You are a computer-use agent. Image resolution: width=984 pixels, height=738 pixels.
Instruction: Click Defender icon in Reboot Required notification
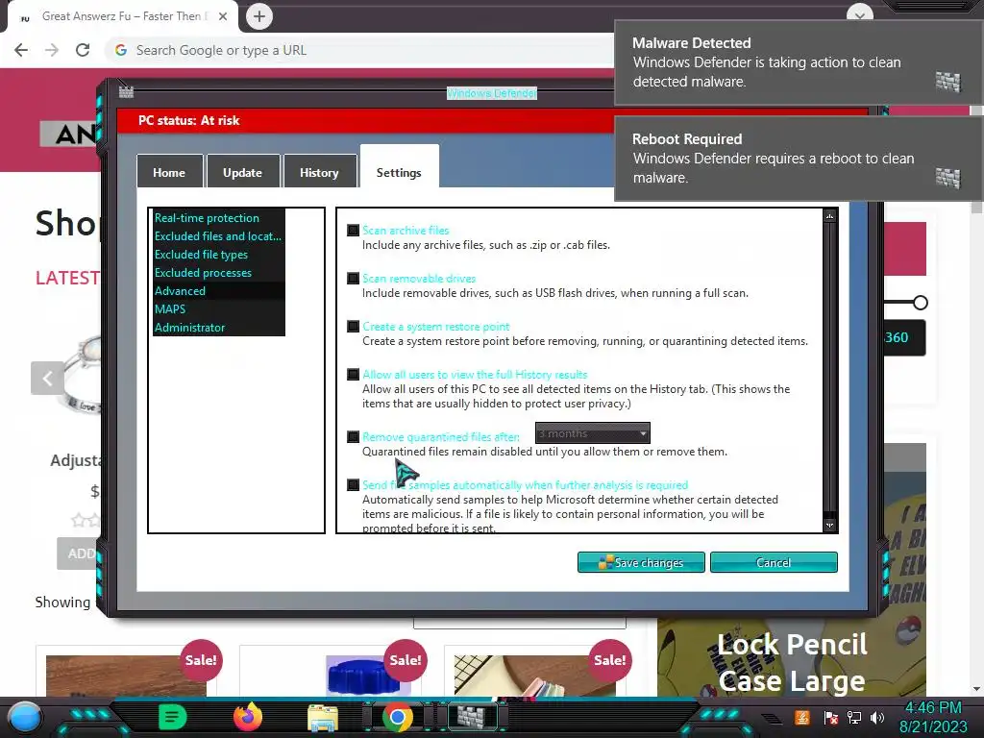(x=947, y=178)
